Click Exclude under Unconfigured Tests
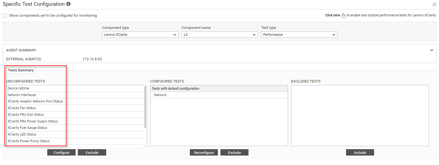This screenshot has width=440, height=165. 92,152
